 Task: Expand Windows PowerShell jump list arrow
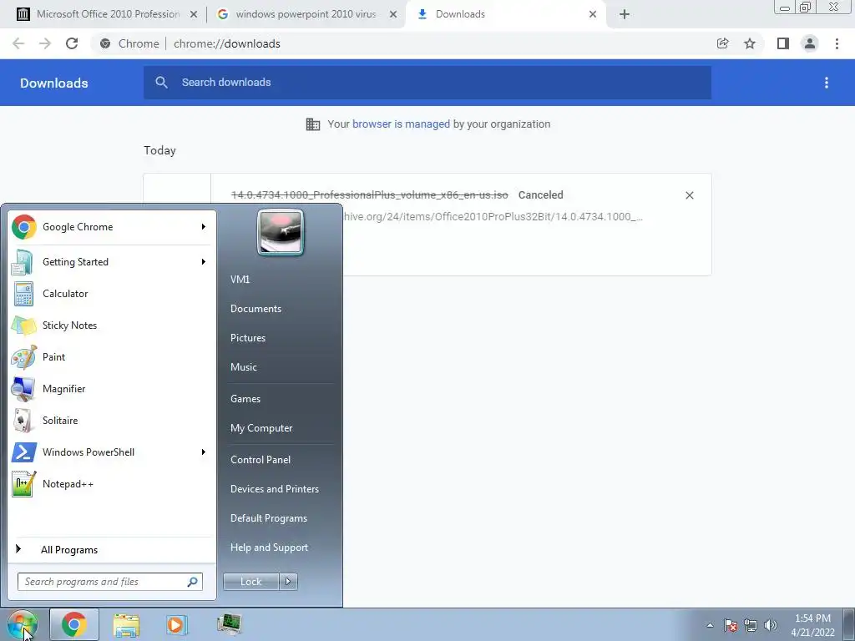click(204, 452)
